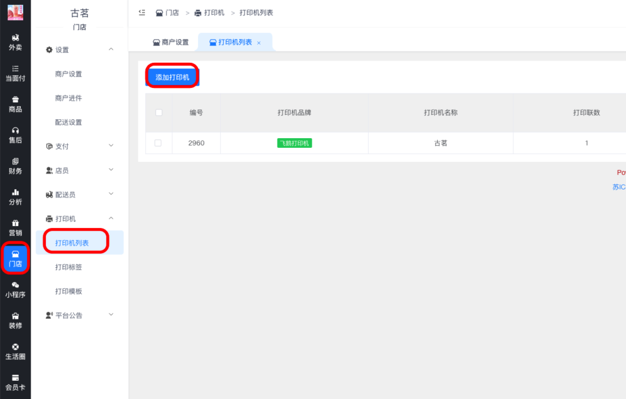Click the 添加打印机 button
This screenshot has height=399, width=626.
[171, 76]
